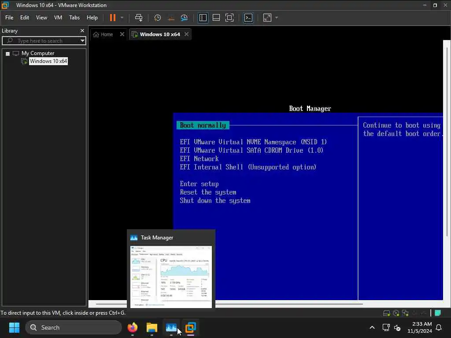Click the hard disk status icon
This screenshot has width=451, height=338.
(386, 313)
